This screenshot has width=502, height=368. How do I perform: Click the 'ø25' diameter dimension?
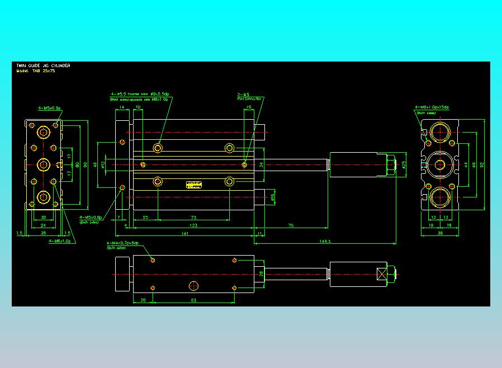(x=404, y=164)
